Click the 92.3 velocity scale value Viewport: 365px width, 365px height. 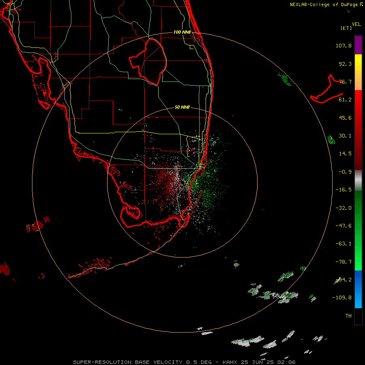pos(345,64)
